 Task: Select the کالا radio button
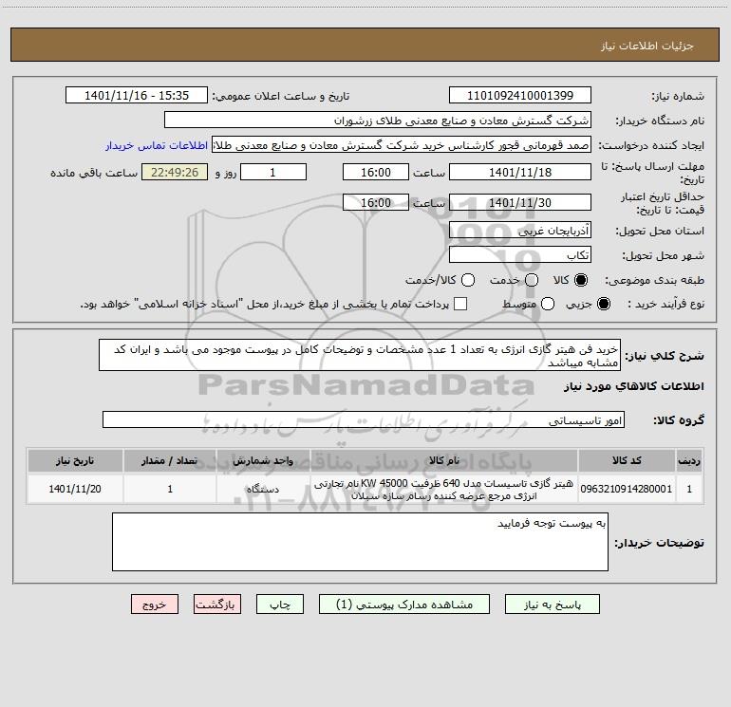tap(581, 280)
